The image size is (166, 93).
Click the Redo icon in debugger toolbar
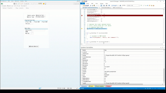click(99, 6)
